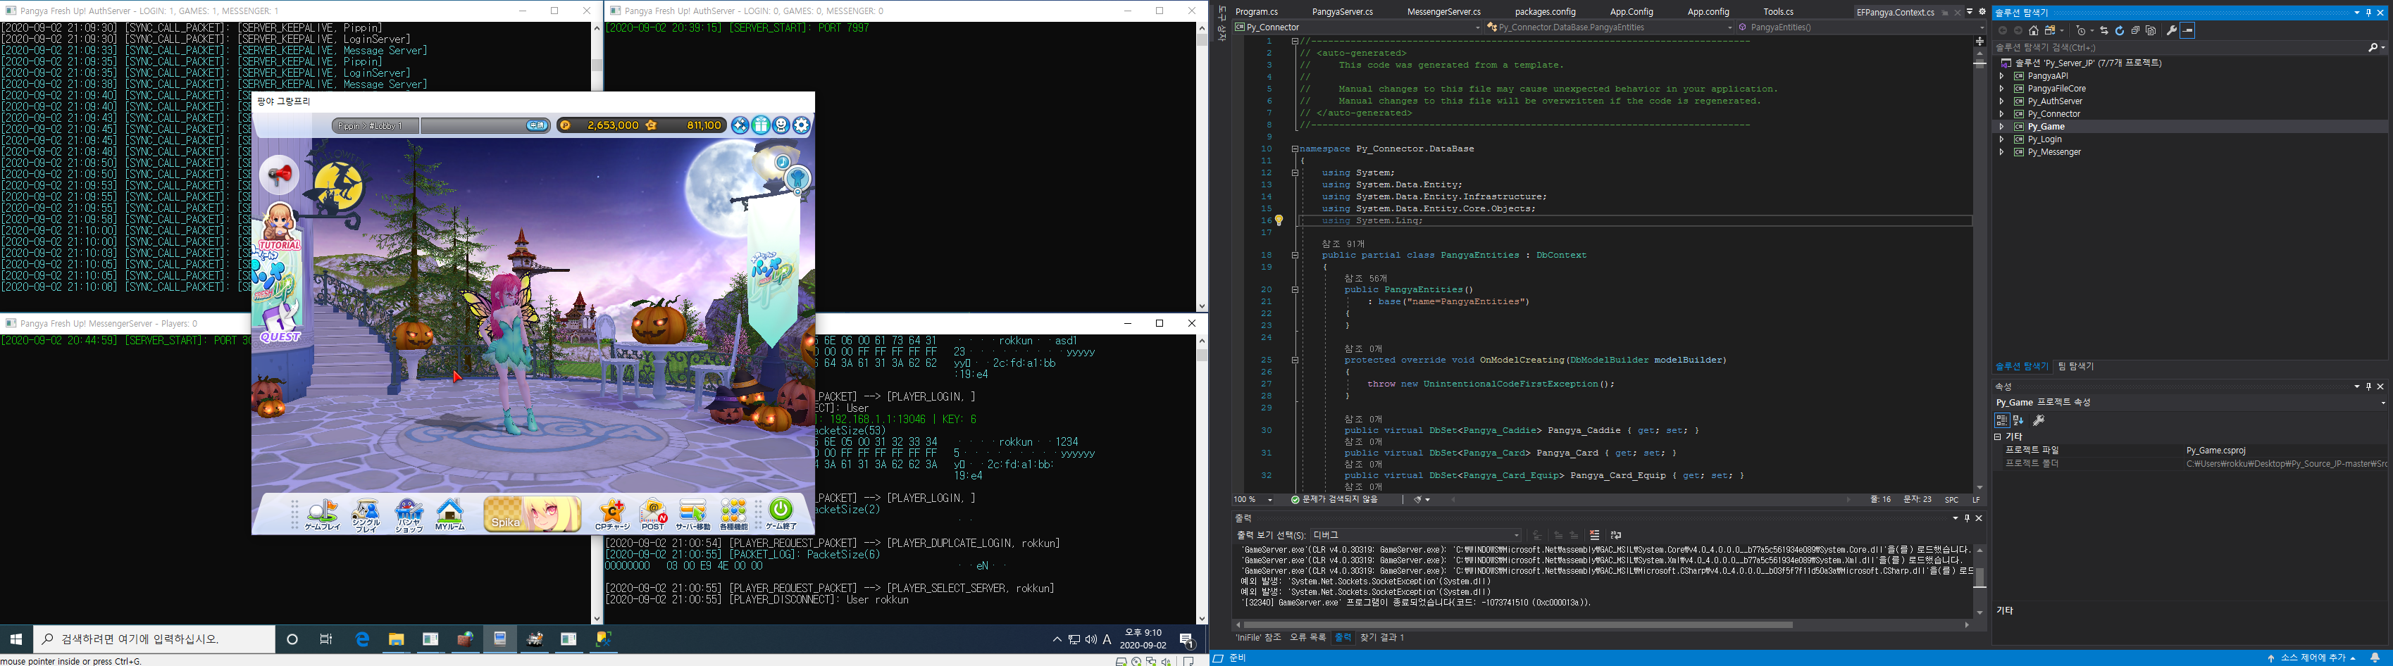Open the 오류 목록 (Error List) tab
Viewport: 2393px width, 666px height.
pyautogui.click(x=1307, y=637)
